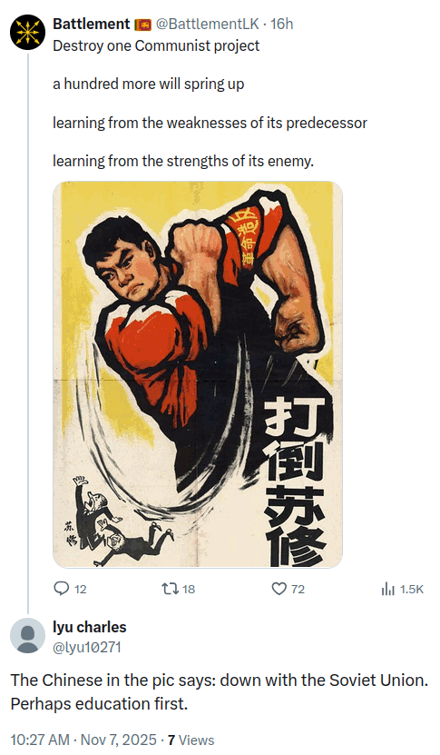Image resolution: width=440 pixels, height=755 pixels.
Task: Click the reply speech bubble icon
Action: (61, 589)
